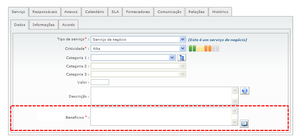Select the Serviço tab
Screen dimensions: 300x139
click(x=18, y=12)
